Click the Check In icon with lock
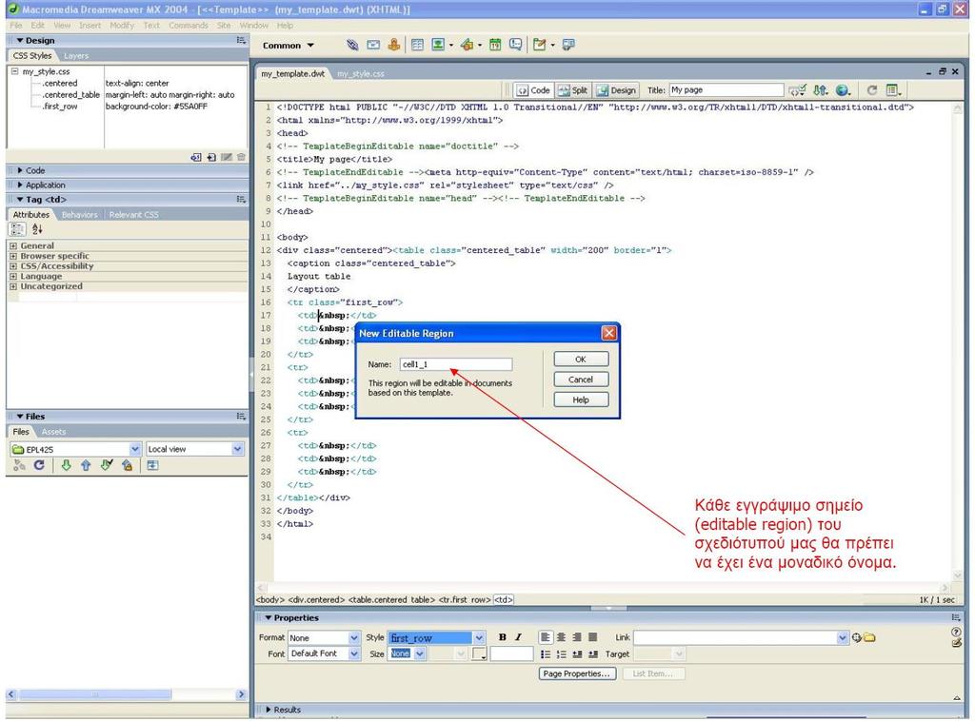 pos(127,465)
